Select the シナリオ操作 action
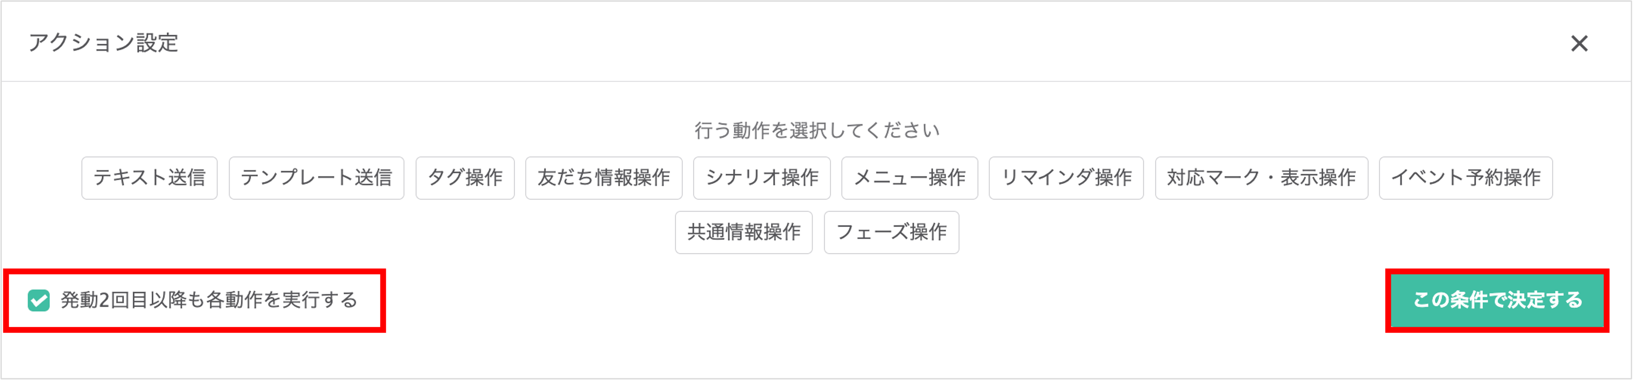The height and width of the screenshot is (380, 1633). [x=761, y=178]
